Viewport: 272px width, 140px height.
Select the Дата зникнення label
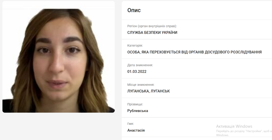click(x=140, y=65)
